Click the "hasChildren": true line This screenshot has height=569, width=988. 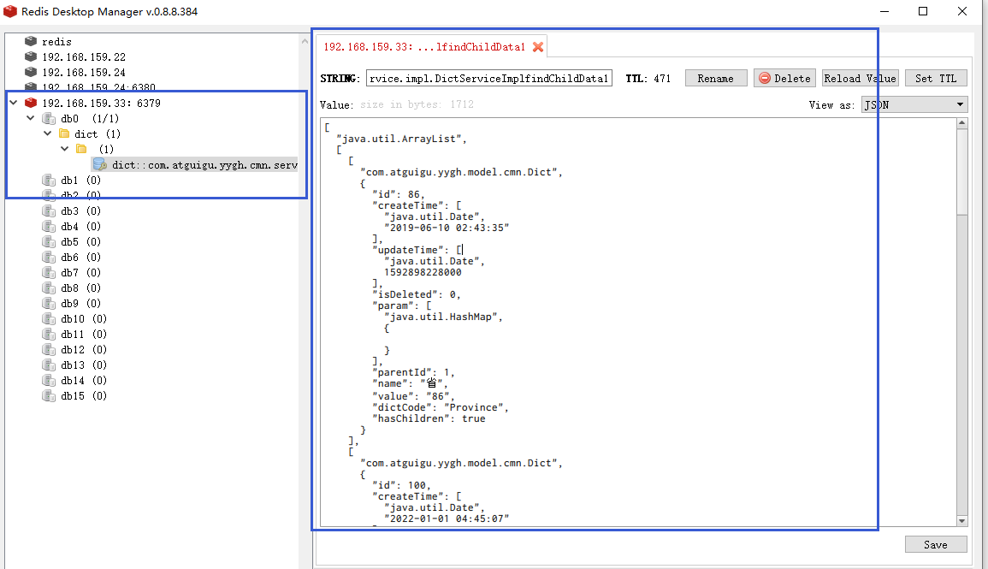click(x=429, y=418)
